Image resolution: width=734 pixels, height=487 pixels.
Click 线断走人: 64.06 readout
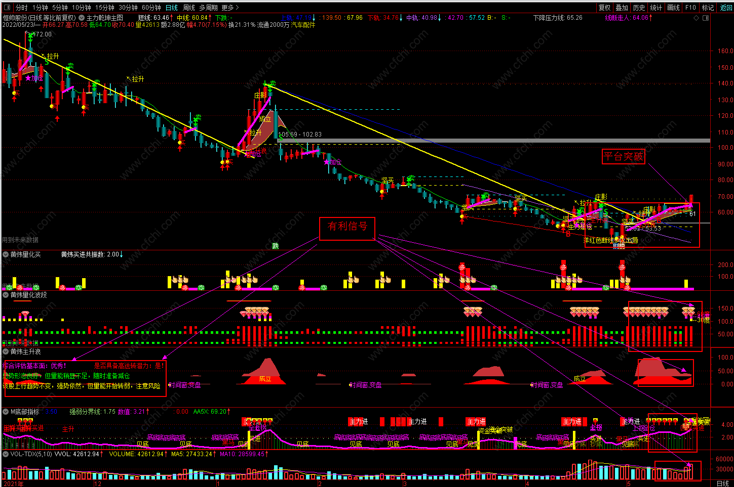(629, 18)
